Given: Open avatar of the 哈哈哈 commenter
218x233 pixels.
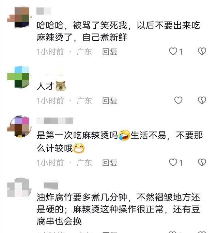Looking at the screenshot, I should click(x=19, y=17).
